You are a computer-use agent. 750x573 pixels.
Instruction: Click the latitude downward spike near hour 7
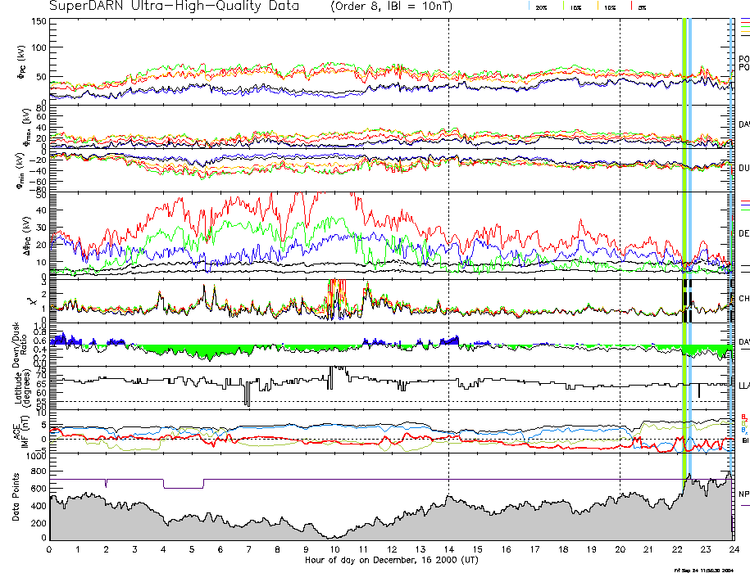point(247,397)
